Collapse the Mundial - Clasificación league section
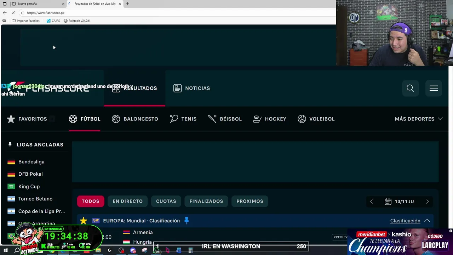Screen dimensions: 453x255 click(427, 221)
